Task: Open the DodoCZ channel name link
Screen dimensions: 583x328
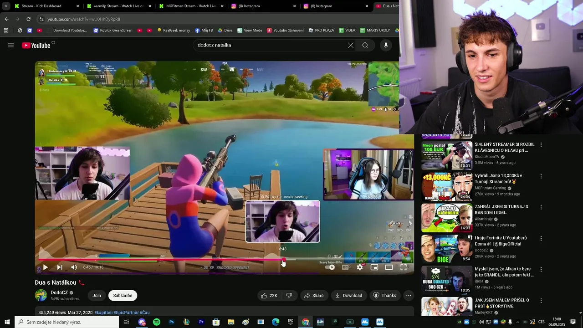Action: 59,293
